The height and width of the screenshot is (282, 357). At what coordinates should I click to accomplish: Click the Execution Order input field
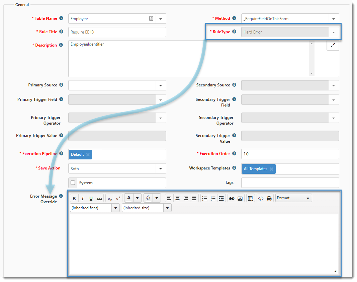click(290, 154)
